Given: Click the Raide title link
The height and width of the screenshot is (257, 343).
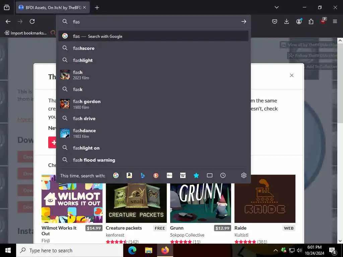Looking at the screenshot, I should 241,228.
